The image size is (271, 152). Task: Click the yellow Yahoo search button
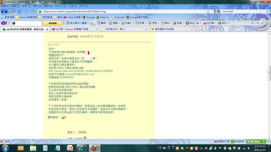(x=53, y=23)
